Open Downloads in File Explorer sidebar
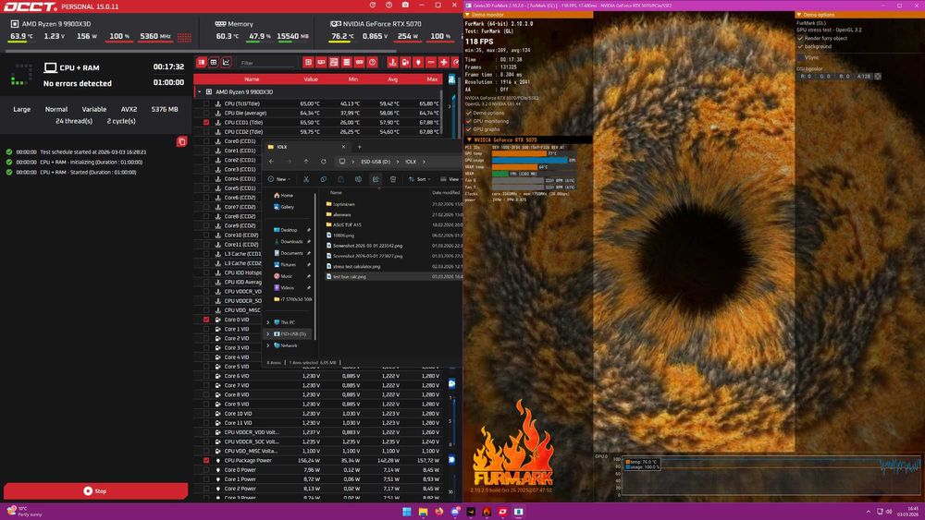925x520 pixels. 288,241
